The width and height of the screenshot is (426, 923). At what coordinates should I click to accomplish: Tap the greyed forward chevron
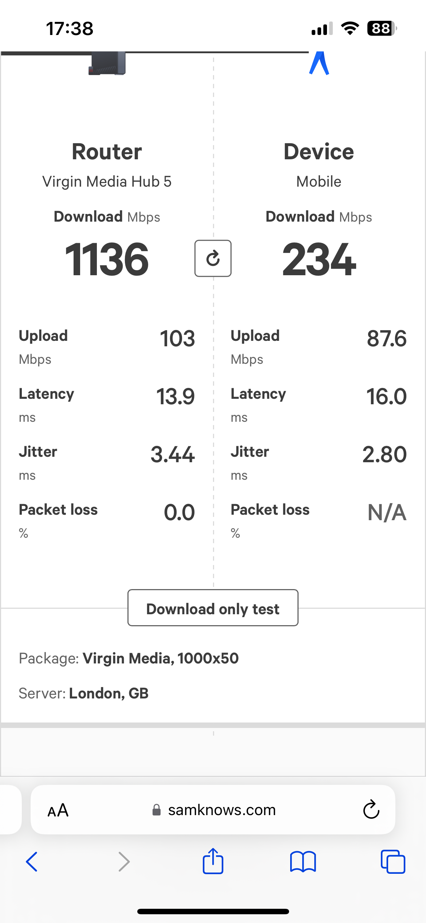(x=124, y=862)
